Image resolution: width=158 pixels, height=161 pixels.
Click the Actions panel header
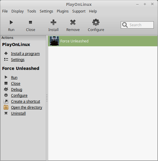[x=23, y=38]
